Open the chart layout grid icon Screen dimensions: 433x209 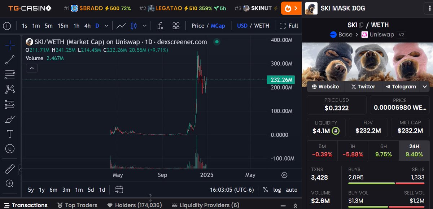pyautogui.click(x=176, y=26)
